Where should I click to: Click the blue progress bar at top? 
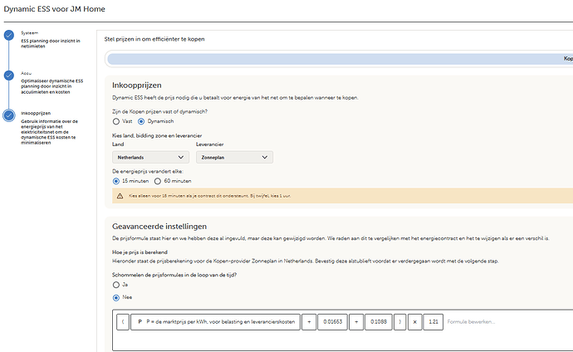[340, 59]
